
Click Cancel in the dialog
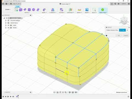click(x=126, y=35)
